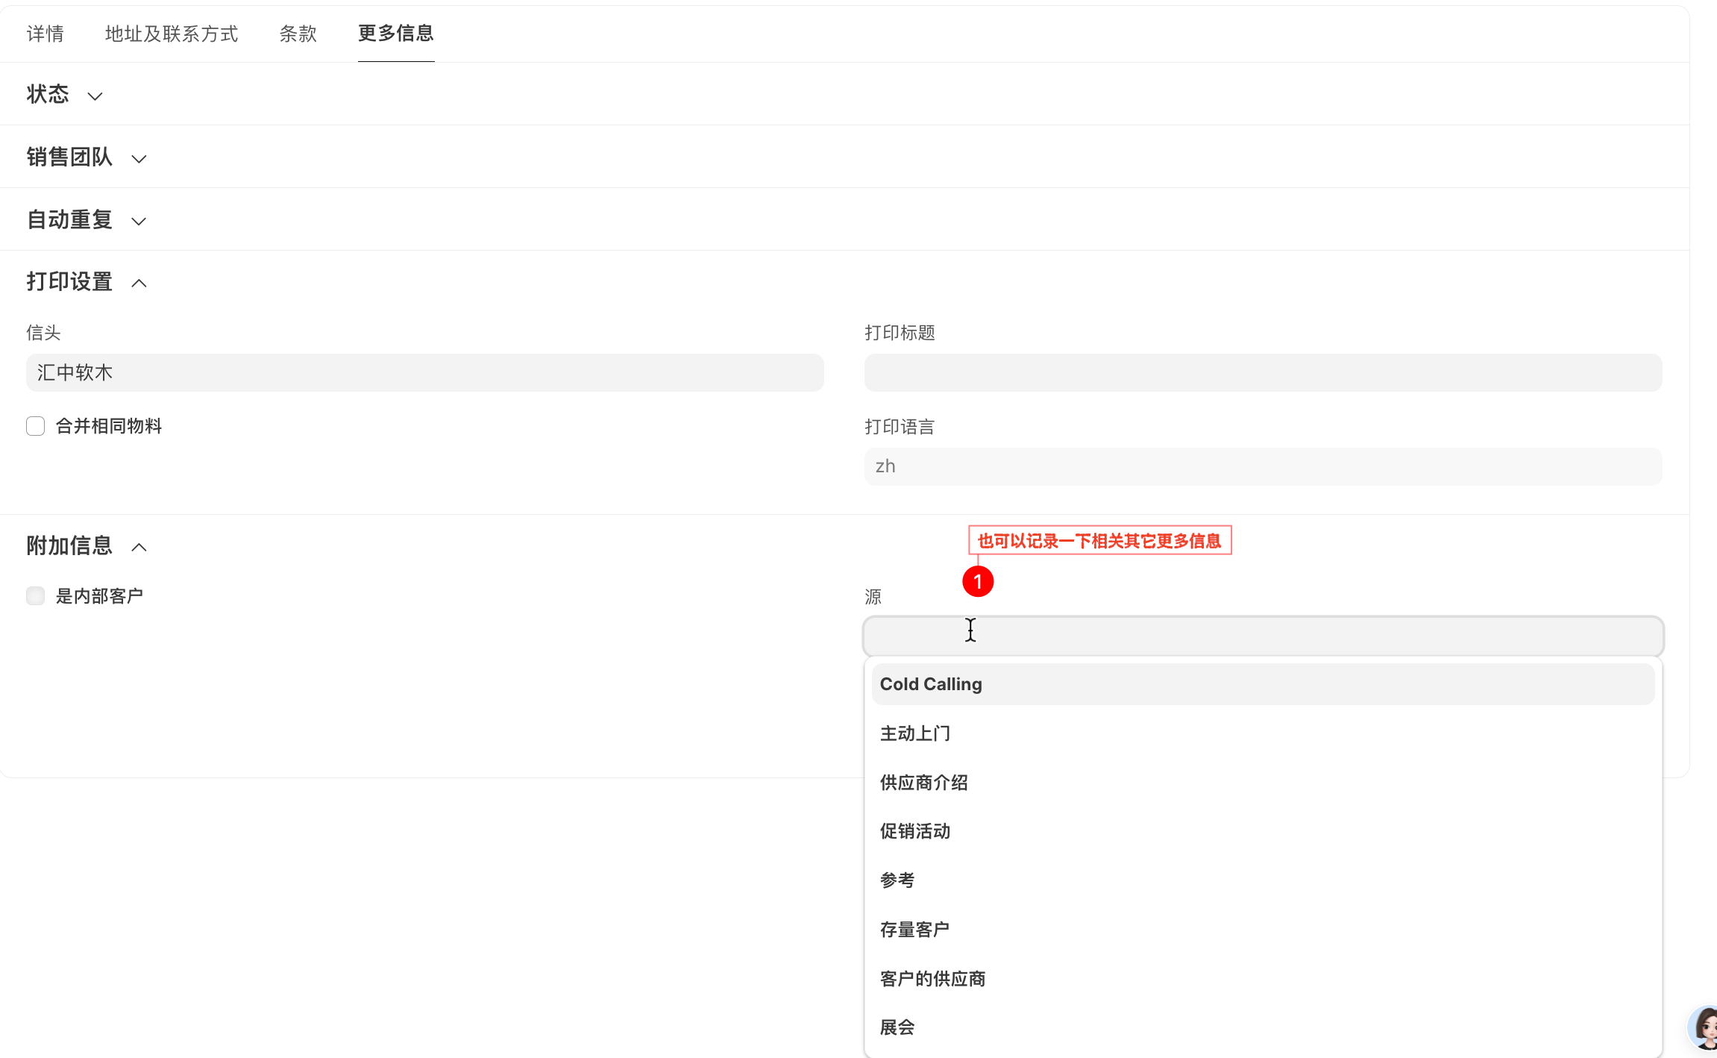Pick 供应商介绍 option
The image size is (1717, 1058).
pyautogui.click(x=923, y=783)
